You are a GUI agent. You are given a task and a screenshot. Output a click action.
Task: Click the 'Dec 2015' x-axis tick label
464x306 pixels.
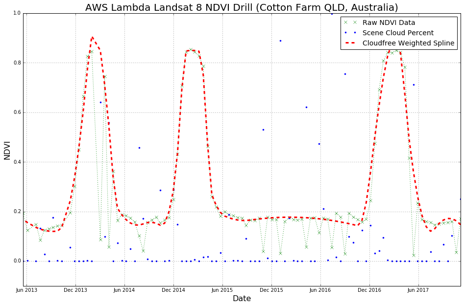click(271, 290)
